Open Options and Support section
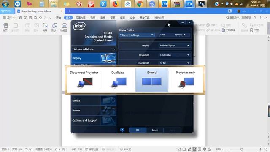The image size is (270, 152). pyautogui.click(x=94, y=120)
